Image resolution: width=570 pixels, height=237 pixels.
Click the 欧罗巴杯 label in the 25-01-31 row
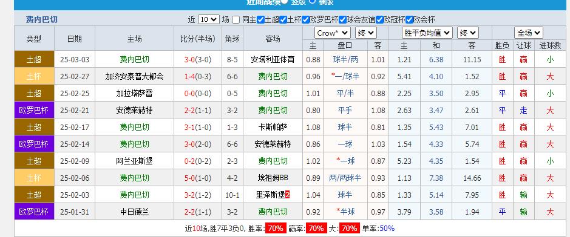click(34, 212)
